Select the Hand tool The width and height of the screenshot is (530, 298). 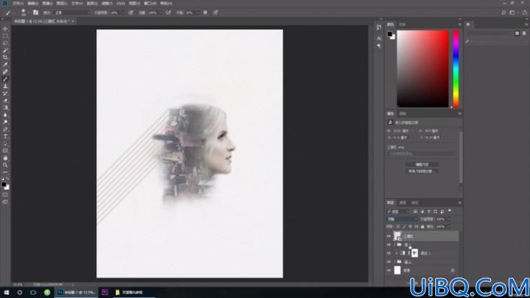[x=5, y=158]
